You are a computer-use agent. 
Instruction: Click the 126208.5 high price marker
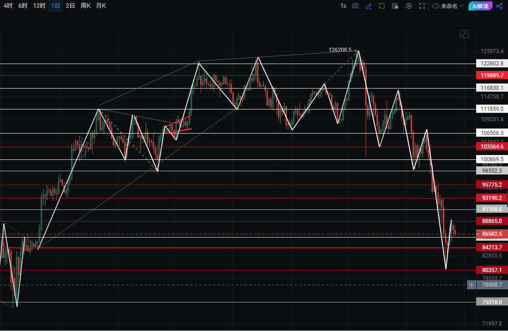(x=340, y=50)
